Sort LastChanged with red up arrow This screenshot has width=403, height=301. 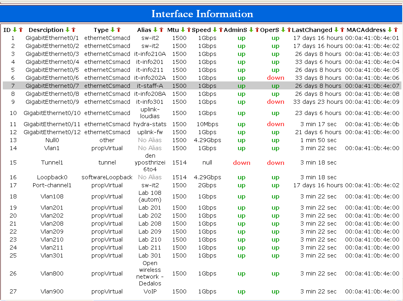pos(342,30)
